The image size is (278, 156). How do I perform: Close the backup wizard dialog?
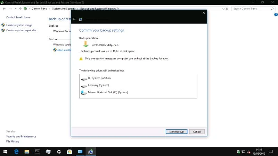pyautogui.click(x=204, y=13)
